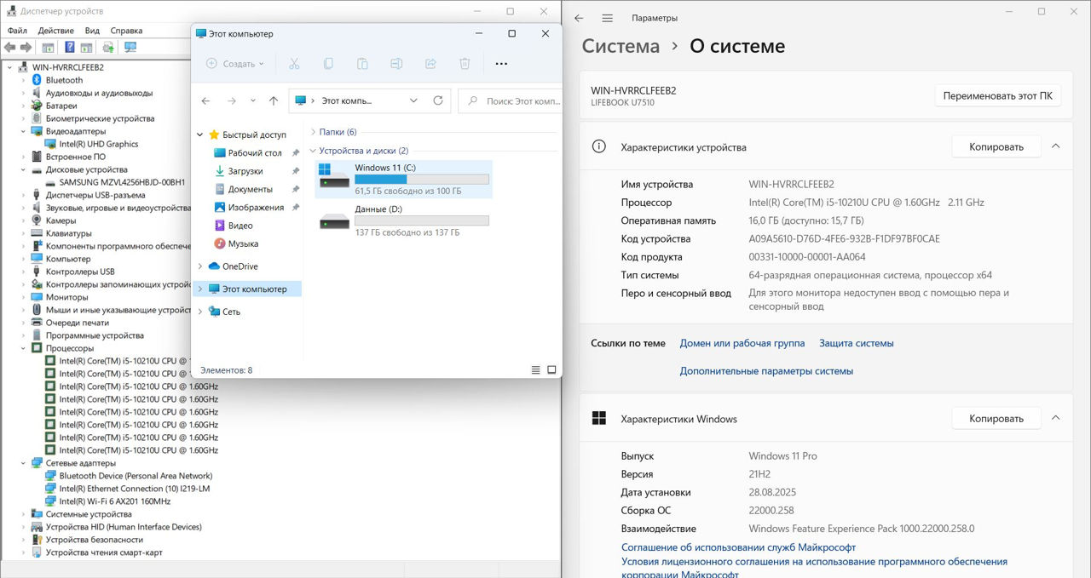This screenshot has width=1091, height=578.
Task: Collapse the Процессоры node in device tree
Action: coord(24,348)
